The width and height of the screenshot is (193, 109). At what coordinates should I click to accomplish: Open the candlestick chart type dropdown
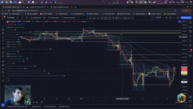[x=27, y=18]
